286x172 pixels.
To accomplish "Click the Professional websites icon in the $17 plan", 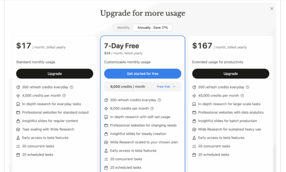I will (18, 112).
